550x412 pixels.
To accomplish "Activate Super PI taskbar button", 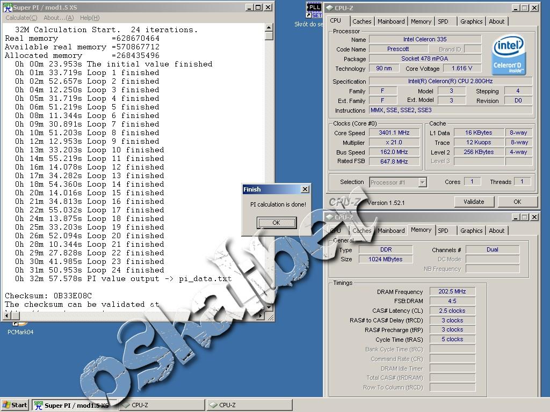I will click(x=74, y=406).
